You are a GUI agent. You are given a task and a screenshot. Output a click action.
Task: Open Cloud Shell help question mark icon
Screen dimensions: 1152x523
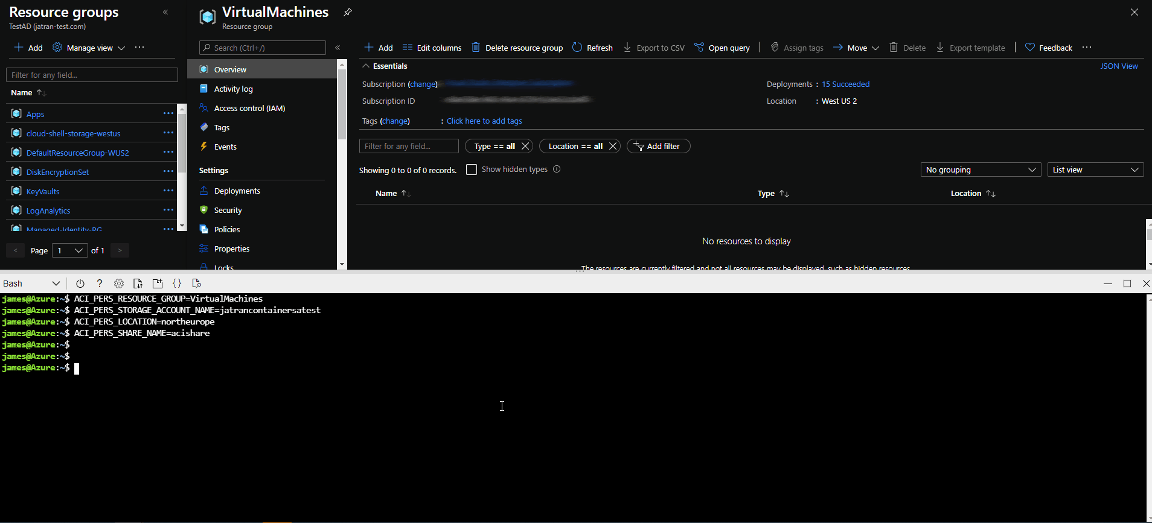pos(100,284)
